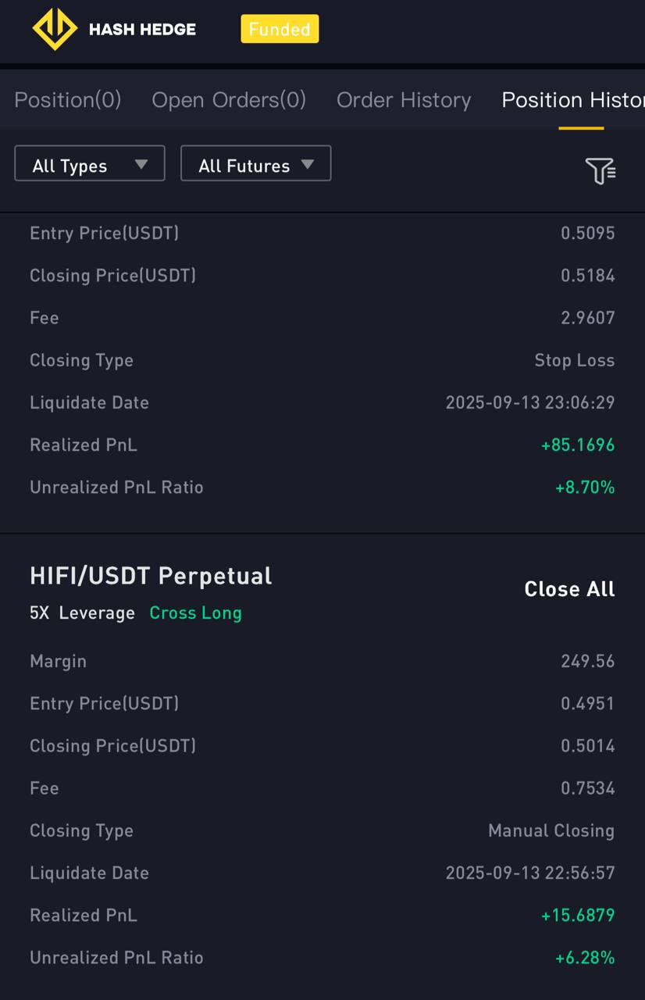Click the +85.1696 Realized PnL value

[578, 445]
